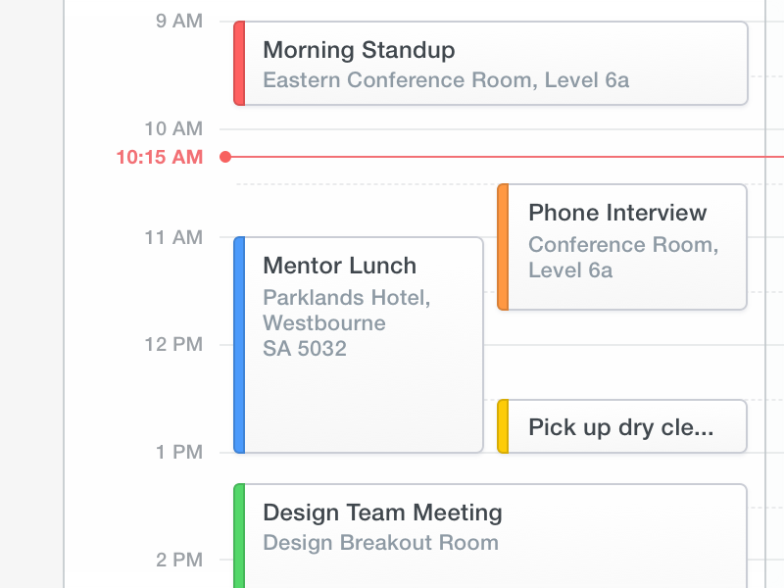Click the green color strip on Design Team Meeting
784x588 pixels.
point(239,536)
